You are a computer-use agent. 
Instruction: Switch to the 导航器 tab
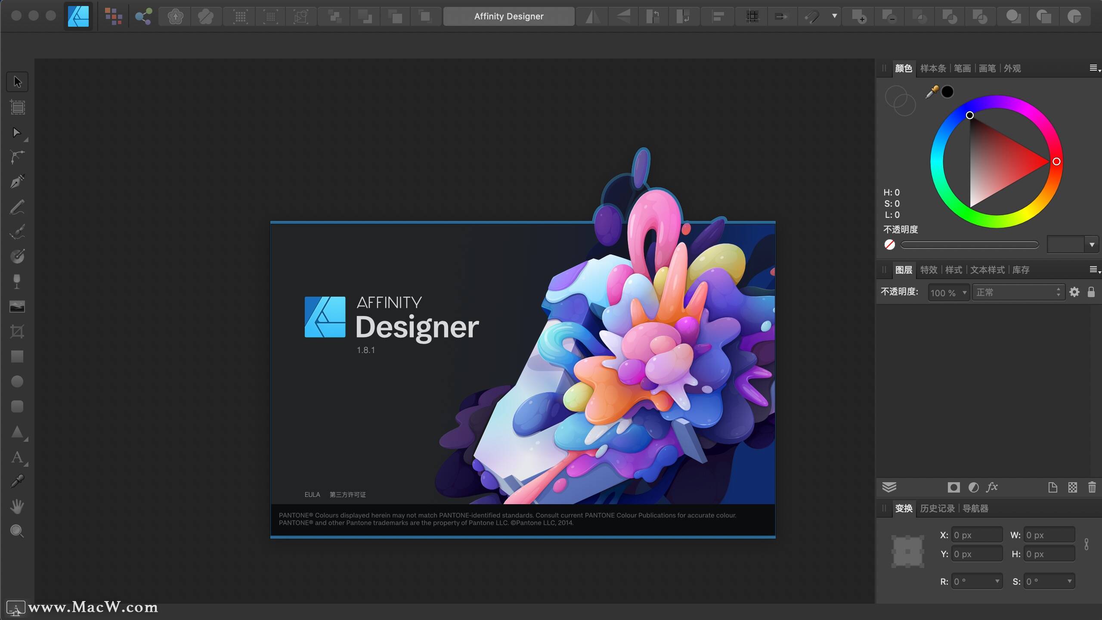[x=975, y=508]
